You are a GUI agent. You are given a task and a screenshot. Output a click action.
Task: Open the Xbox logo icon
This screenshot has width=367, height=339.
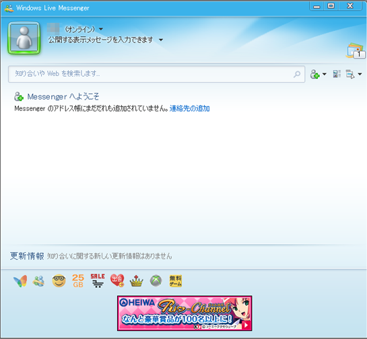(x=156, y=280)
